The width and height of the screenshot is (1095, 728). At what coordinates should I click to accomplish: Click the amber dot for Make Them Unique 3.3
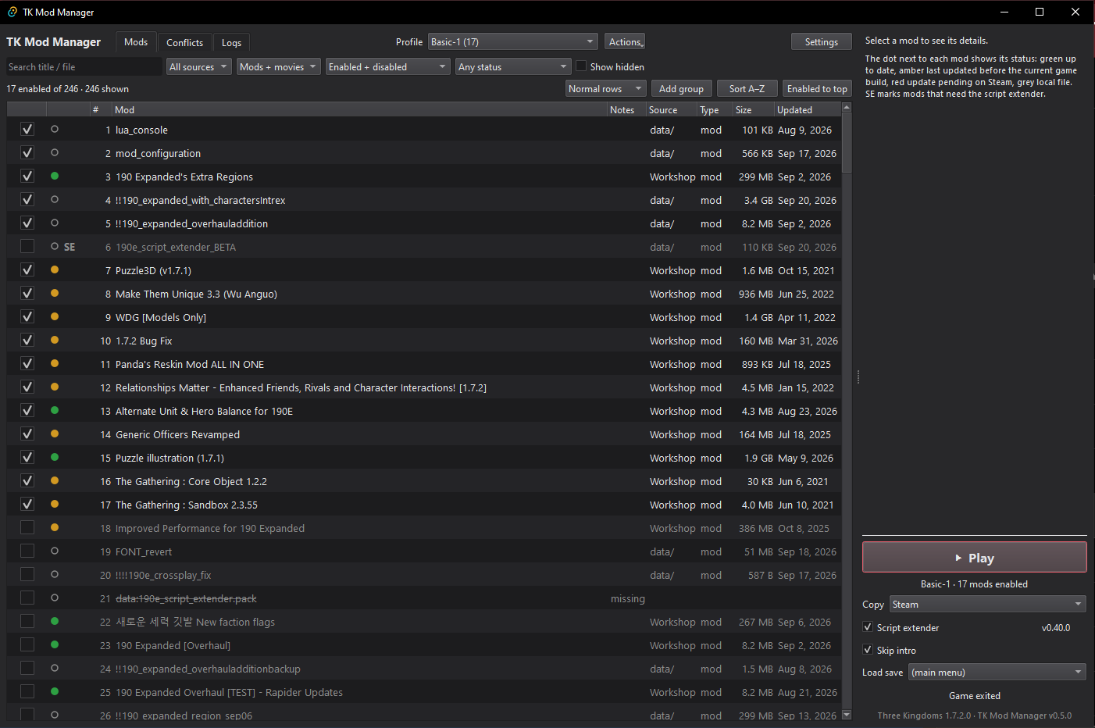55,293
